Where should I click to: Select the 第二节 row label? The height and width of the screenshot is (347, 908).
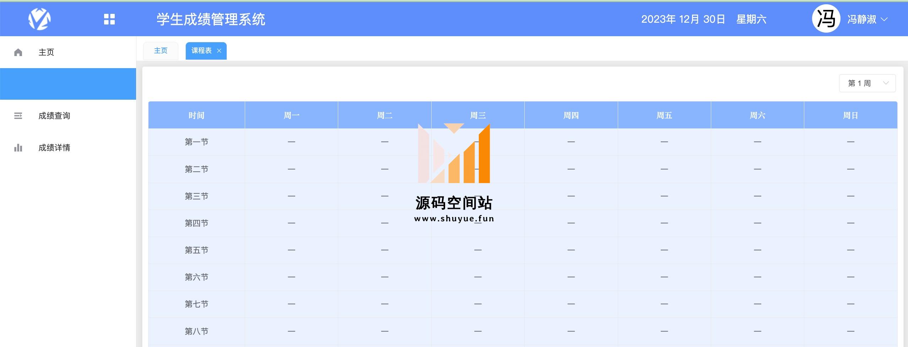pyautogui.click(x=196, y=169)
